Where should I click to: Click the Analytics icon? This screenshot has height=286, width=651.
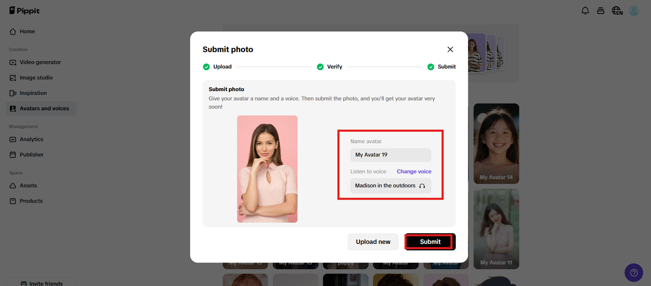13,140
